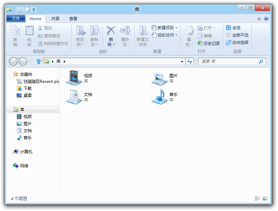Click the Forward navigation arrow
This screenshot has height=211, width=278.
pyautogui.click(x=23, y=61)
